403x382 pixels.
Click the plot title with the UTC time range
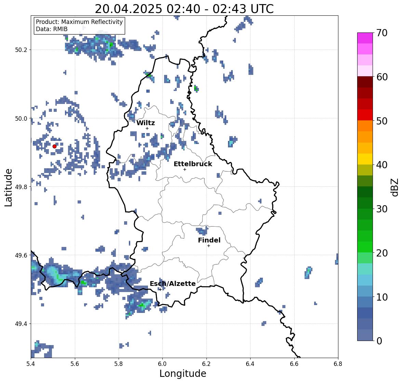pos(184,9)
